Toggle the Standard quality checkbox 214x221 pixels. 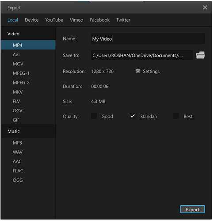(x=133, y=116)
